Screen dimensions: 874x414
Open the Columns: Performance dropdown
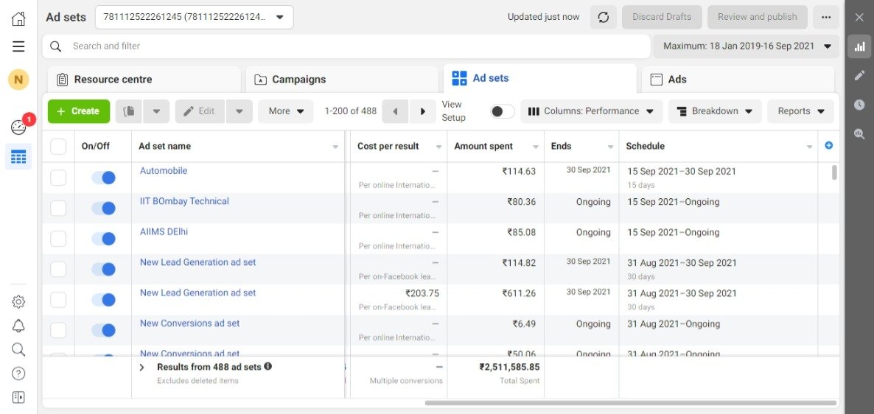[592, 111]
